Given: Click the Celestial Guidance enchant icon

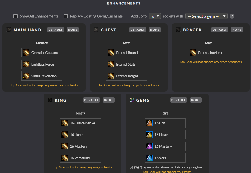Looking at the screenshot, I should tap(26, 53).
